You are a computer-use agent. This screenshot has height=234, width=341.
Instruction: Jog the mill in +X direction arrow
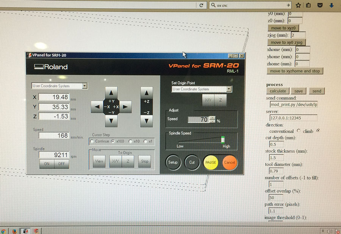coord(125,107)
